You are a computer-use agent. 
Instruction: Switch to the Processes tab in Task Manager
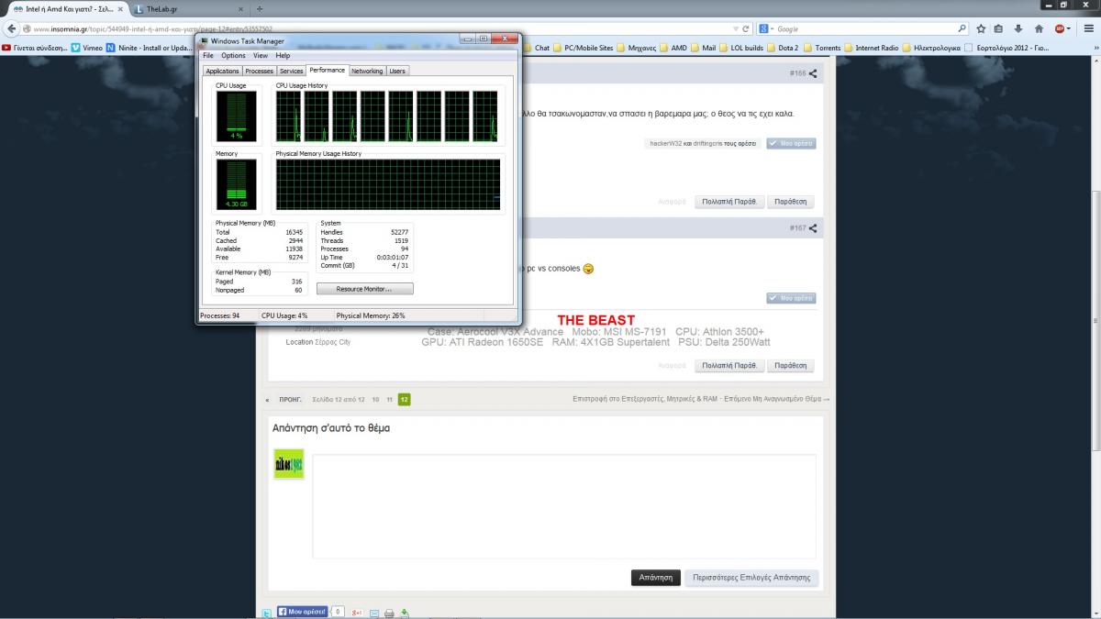[x=259, y=71]
